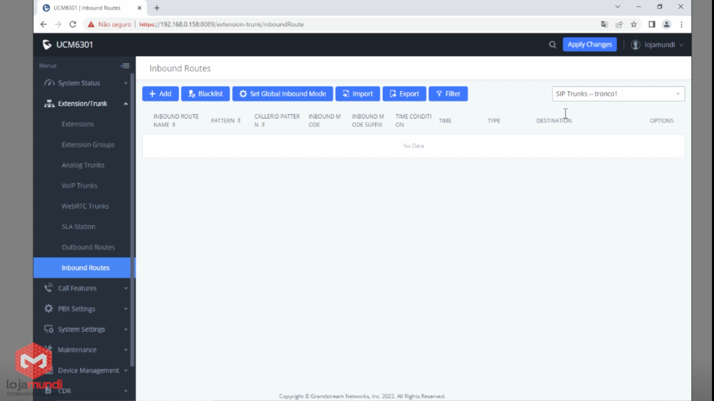Click the UCM6301 logo icon
This screenshot has width=714, height=401.
click(x=48, y=45)
